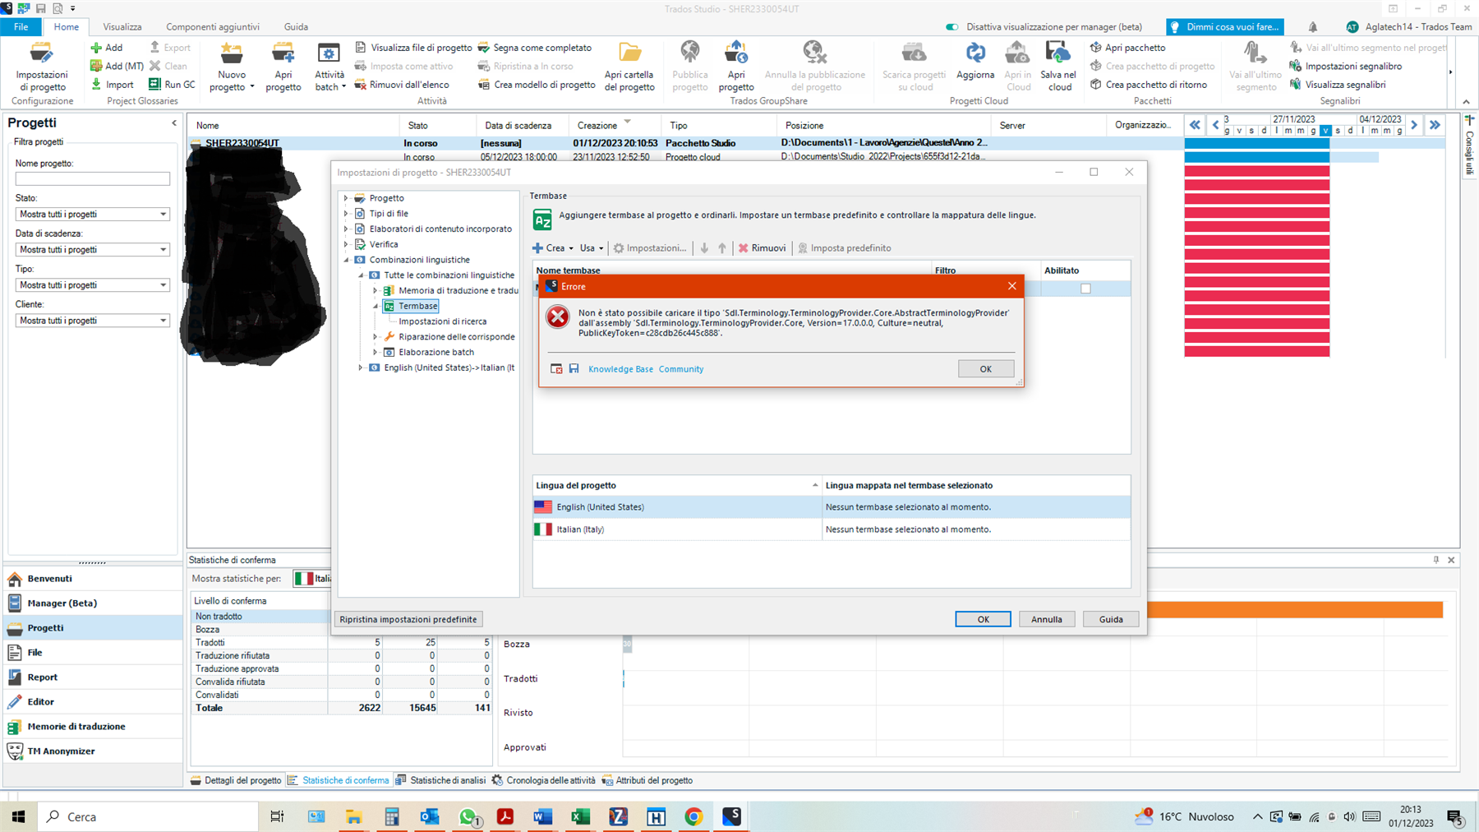This screenshot has width=1479, height=832.
Task: Tick the Abilitato checkbox in termbase row
Action: [x=1085, y=289]
